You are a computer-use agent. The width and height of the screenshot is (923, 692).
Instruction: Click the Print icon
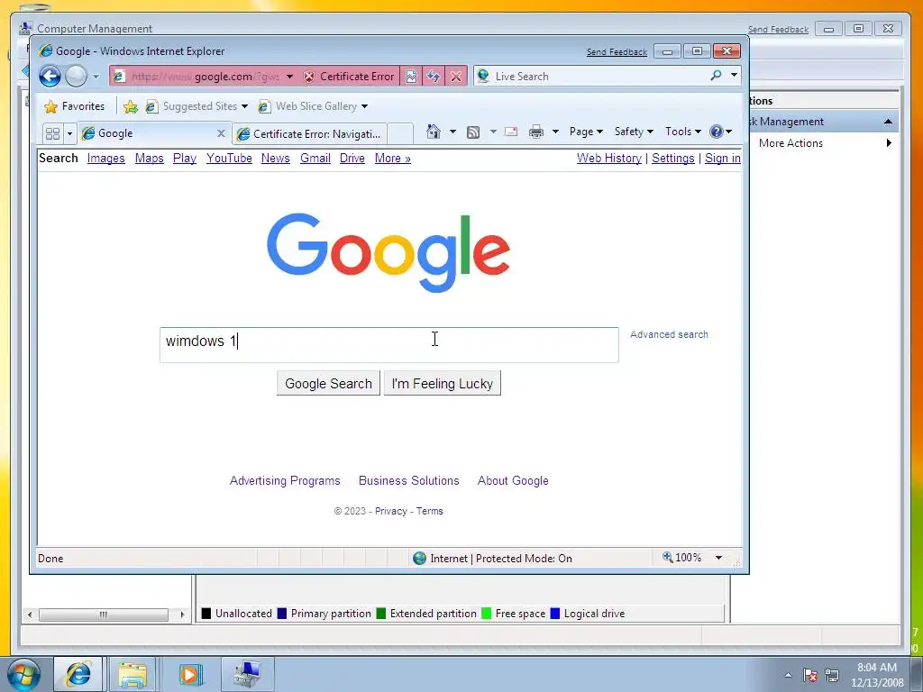[x=535, y=132]
